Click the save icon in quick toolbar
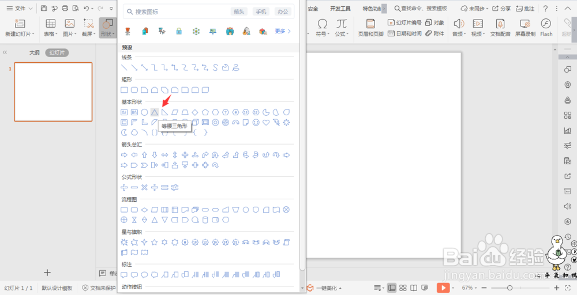 44,8
